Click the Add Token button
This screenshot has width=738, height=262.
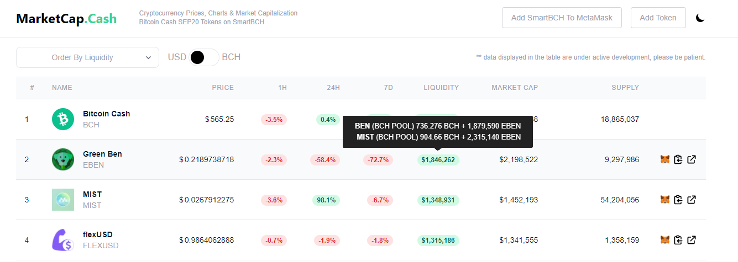(x=658, y=18)
